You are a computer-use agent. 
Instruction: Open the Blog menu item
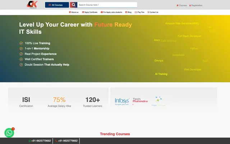coord(128,12)
